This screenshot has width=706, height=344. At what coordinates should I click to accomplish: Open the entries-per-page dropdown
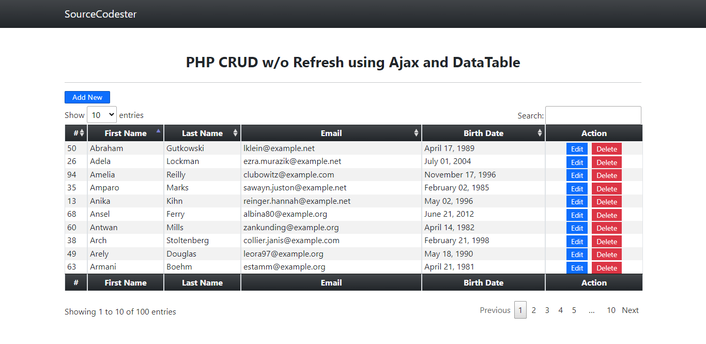[102, 115]
